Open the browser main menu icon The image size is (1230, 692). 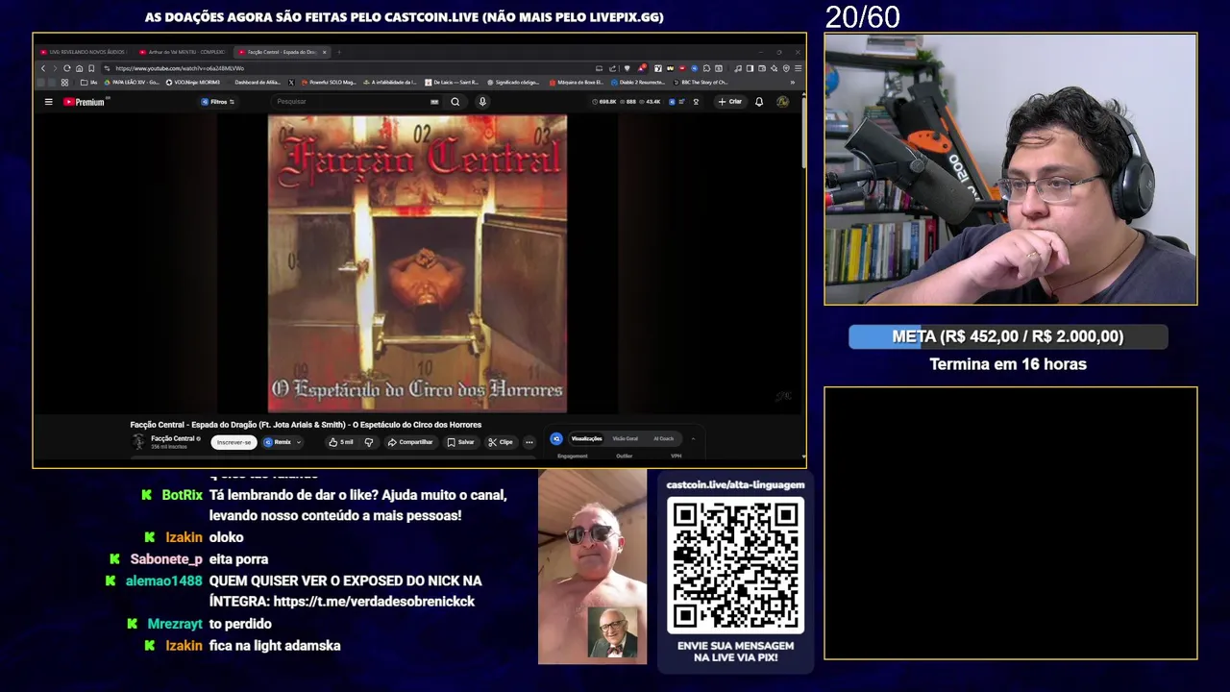(x=798, y=68)
